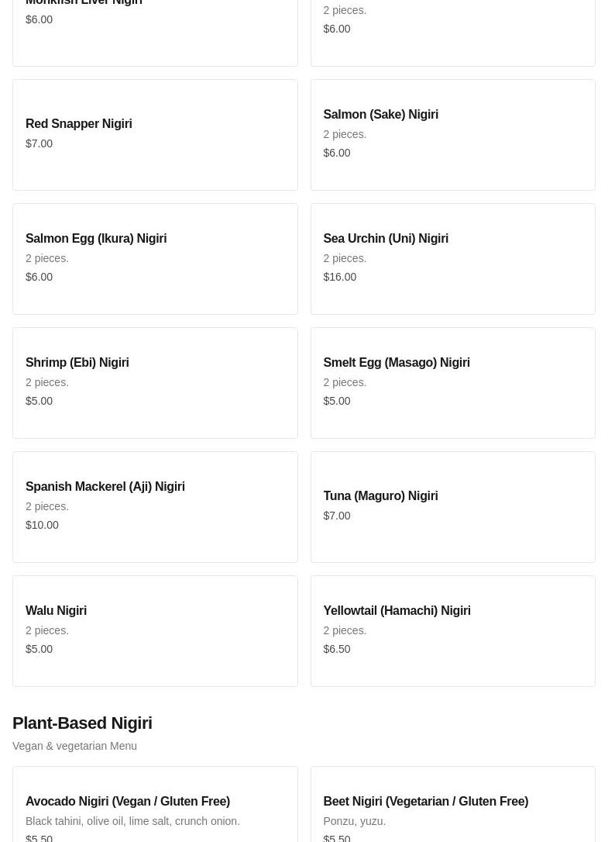The width and height of the screenshot is (608, 842).
Task: Click the $16.00 Sea Urchin price
Action: click(x=339, y=277)
